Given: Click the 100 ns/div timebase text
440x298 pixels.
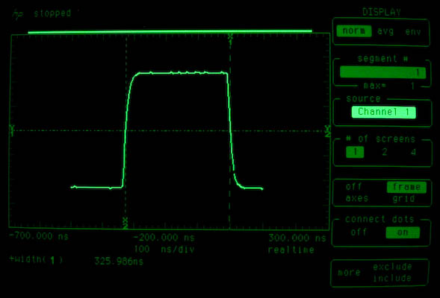Looking at the screenshot, I should (x=164, y=249).
